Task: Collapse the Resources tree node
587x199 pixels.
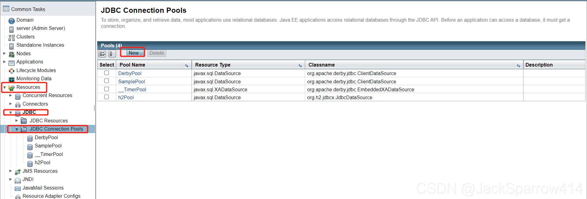Action: tap(4, 87)
